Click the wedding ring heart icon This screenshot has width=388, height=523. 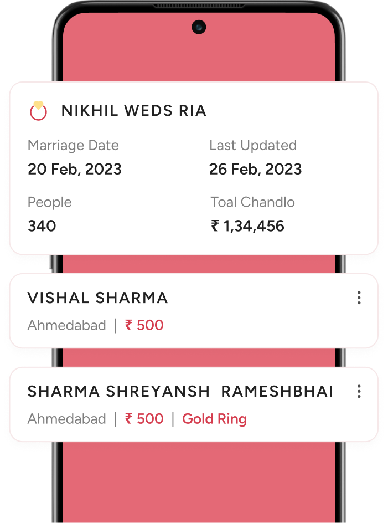[38, 110]
